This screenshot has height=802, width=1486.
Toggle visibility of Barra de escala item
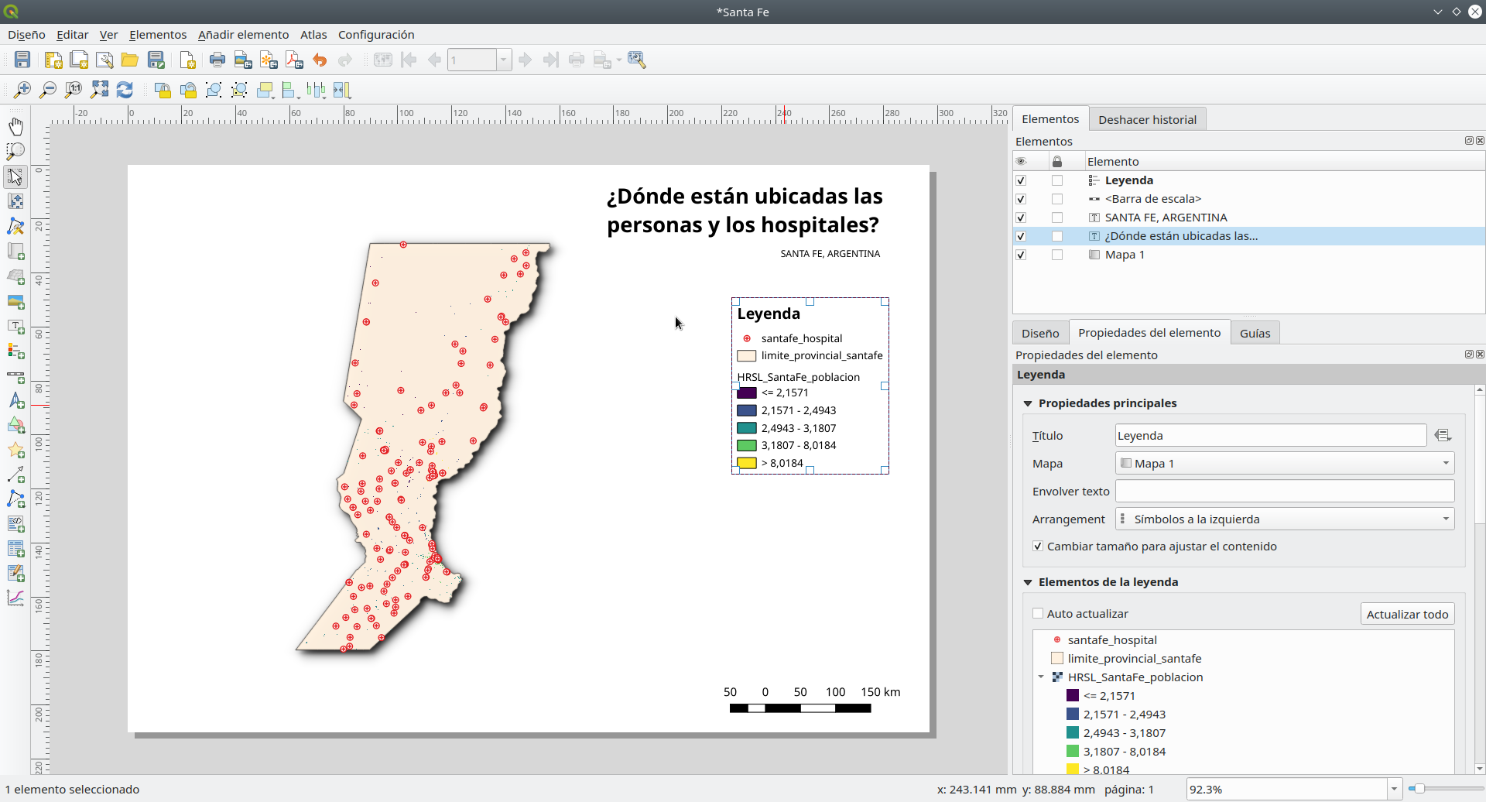[x=1021, y=199]
